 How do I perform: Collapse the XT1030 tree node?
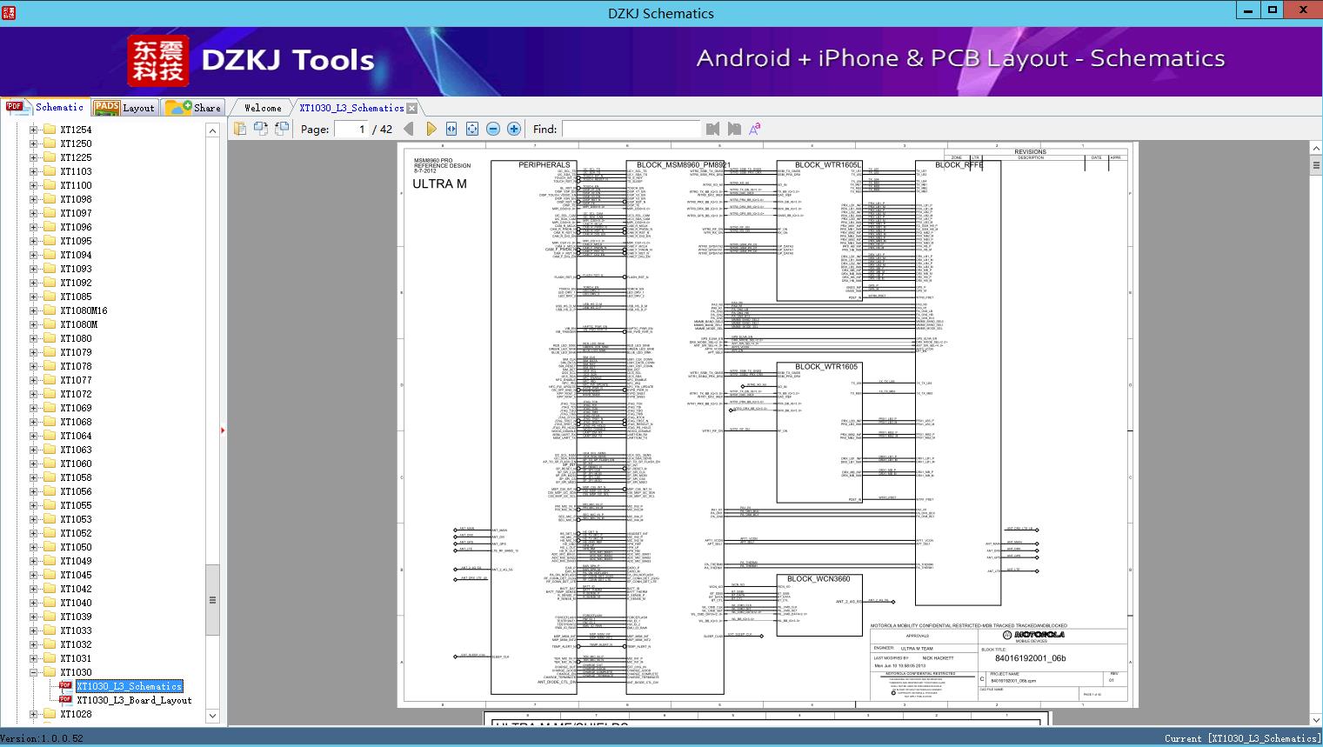(33, 672)
